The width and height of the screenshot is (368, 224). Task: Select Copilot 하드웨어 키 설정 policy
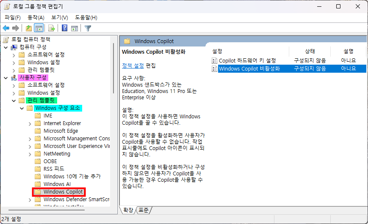[247, 61]
